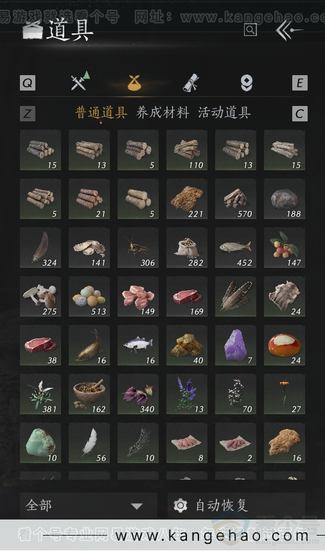325x551 pixels.
Task: Open the coin stack category icon
Action: (246, 83)
